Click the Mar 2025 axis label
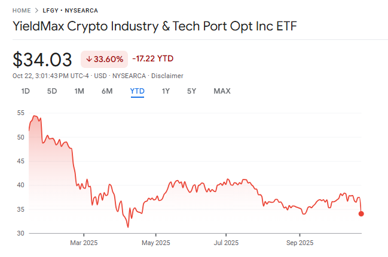This screenshot has width=388, height=257. tap(84, 243)
